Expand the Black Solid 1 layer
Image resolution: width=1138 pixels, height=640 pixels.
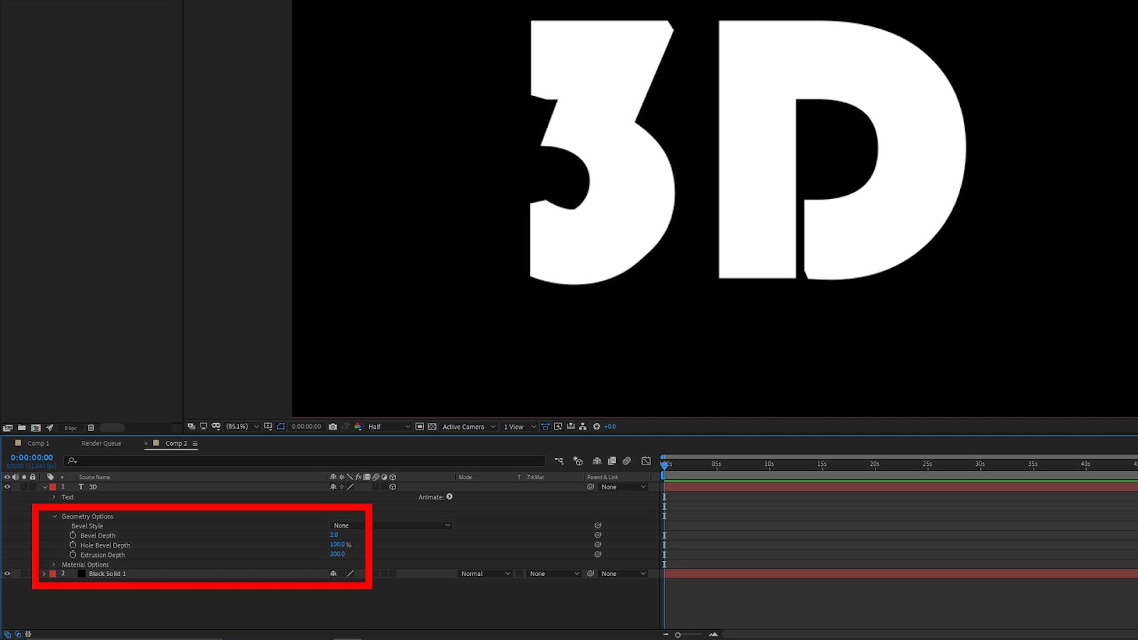pyautogui.click(x=44, y=574)
